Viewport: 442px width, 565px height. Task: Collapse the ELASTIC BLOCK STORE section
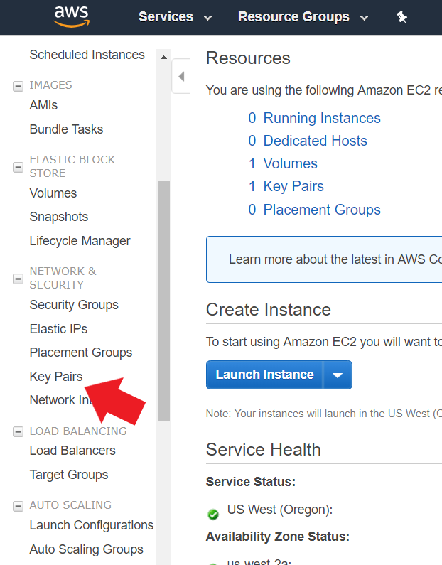tap(18, 167)
